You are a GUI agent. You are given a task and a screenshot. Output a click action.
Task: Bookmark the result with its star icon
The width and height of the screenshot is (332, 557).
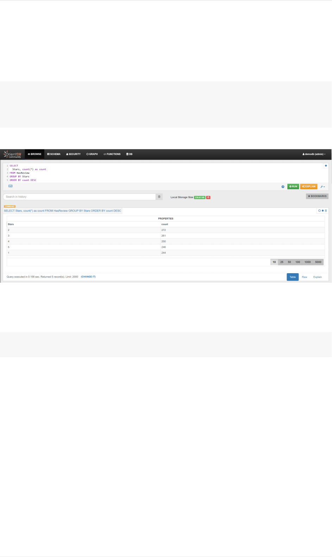click(x=322, y=211)
